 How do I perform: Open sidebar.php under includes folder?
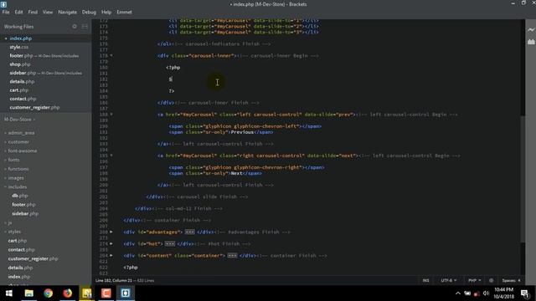click(x=25, y=214)
